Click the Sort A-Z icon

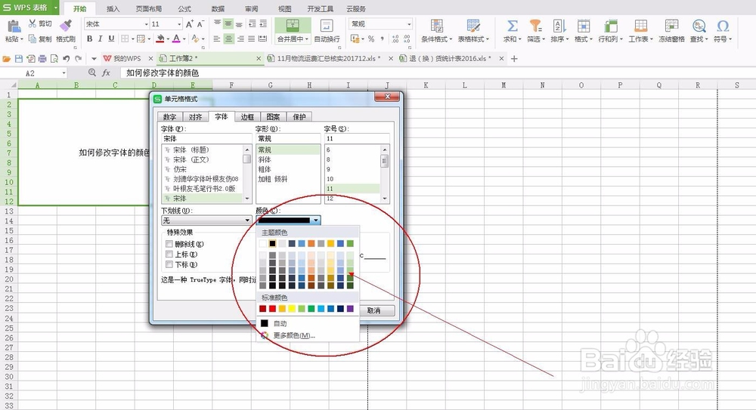pos(559,26)
